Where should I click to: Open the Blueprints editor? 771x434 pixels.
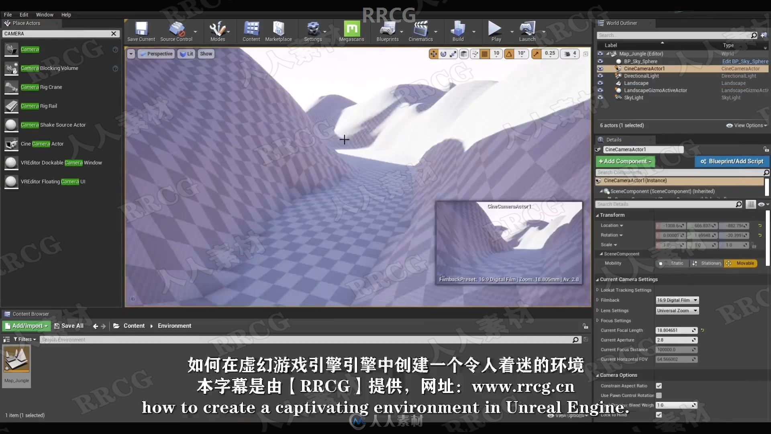(x=387, y=31)
